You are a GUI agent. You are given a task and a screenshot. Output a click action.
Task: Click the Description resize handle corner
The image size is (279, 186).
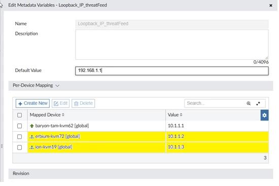[266, 58]
